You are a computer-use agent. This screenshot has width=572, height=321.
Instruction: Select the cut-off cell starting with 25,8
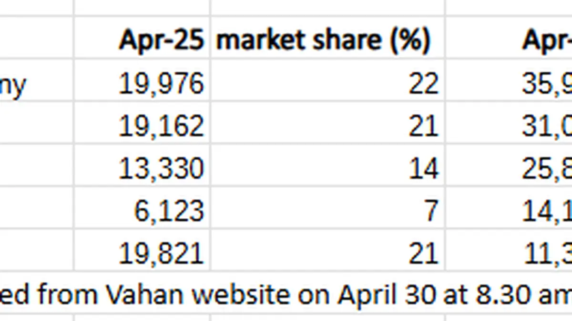[547, 168]
